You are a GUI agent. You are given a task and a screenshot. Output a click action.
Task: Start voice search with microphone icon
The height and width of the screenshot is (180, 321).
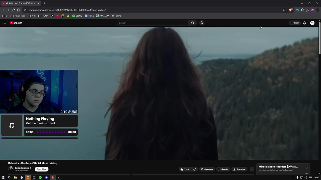pyautogui.click(x=202, y=23)
